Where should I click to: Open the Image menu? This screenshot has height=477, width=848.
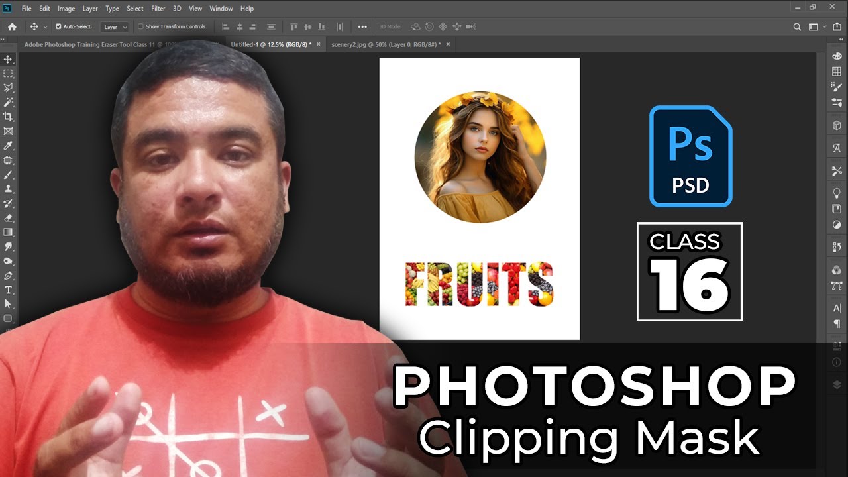tap(66, 9)
